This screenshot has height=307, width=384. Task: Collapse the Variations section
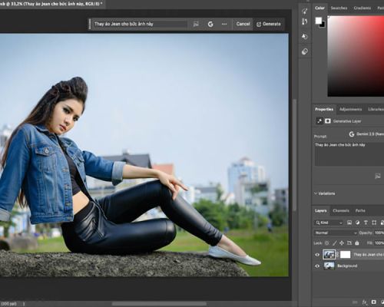click(x=316, y=193)
